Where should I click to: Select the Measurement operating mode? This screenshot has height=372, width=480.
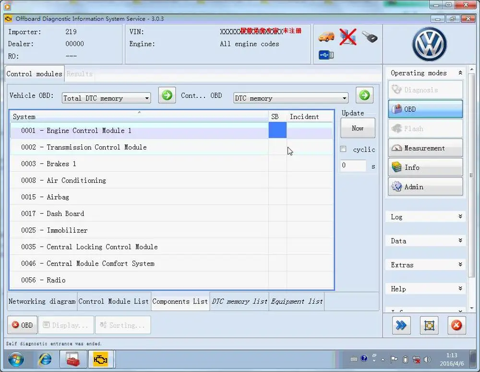pos(425,148)
